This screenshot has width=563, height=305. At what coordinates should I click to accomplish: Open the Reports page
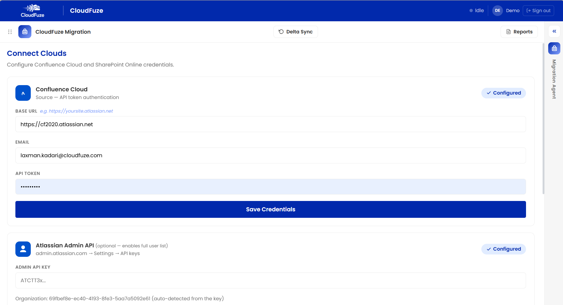tap(519, 32)
